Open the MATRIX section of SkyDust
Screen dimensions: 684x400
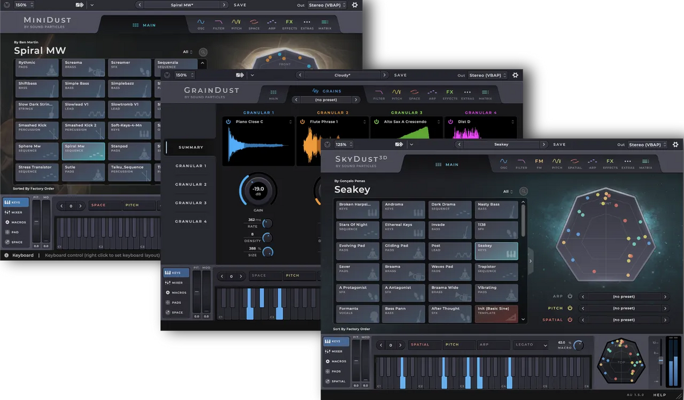[646, 161]
